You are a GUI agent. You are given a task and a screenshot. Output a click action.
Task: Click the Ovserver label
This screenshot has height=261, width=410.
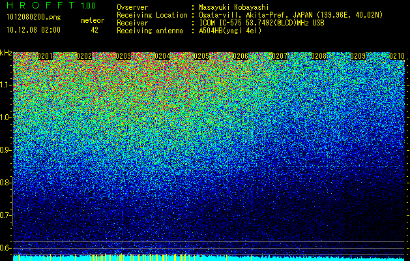pos(132,7)
